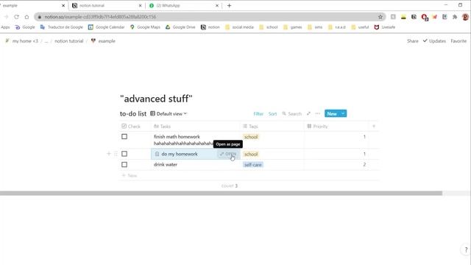Check the 'do my homework' checkbox

coord(124,154)
